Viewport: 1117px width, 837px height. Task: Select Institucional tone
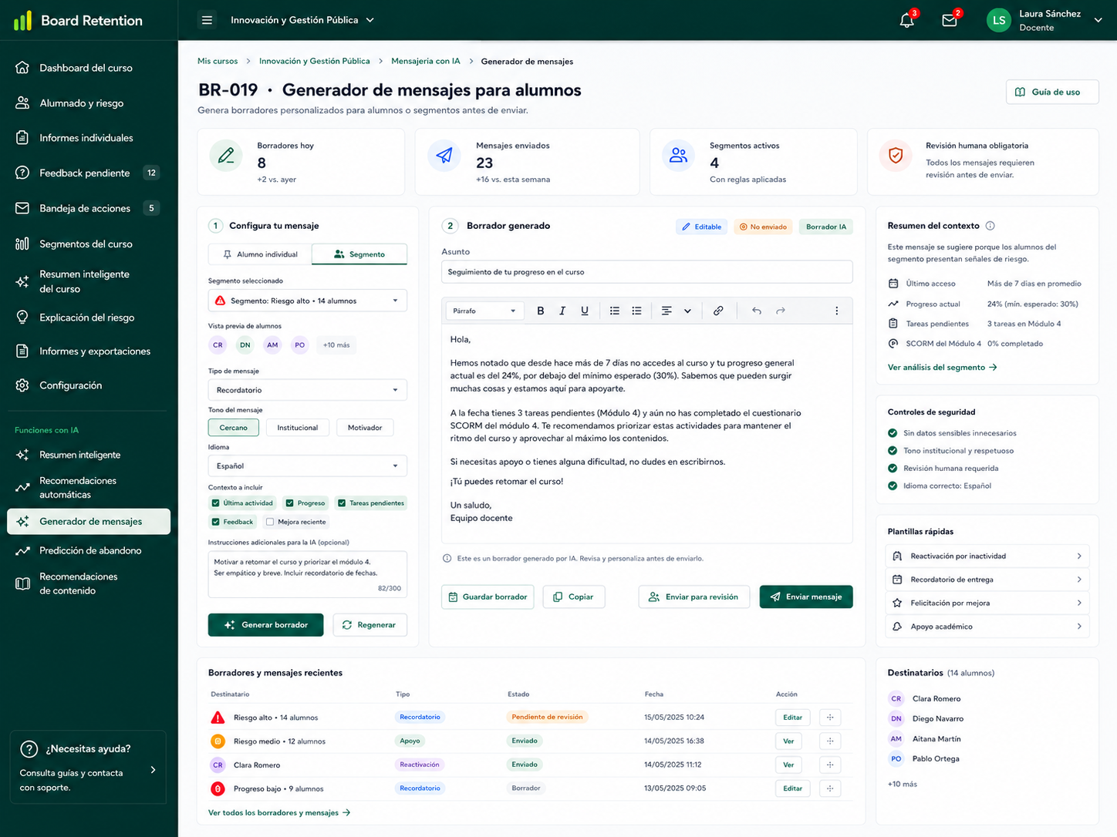pyautogui.click(x=298, y=428)
